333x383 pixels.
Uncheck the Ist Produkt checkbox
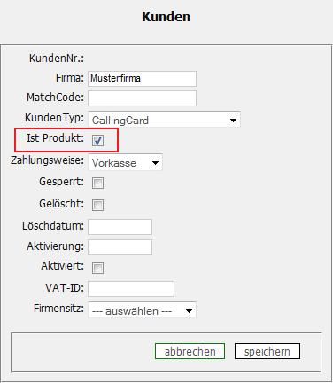pyautogui.click(x=97, y=140)
